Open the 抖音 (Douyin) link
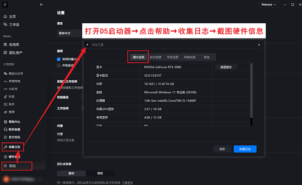 (12, 96)
